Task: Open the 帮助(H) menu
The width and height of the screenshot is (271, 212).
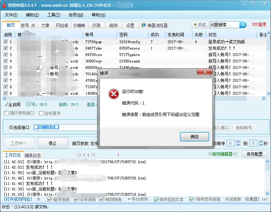Action: point(98,15)
